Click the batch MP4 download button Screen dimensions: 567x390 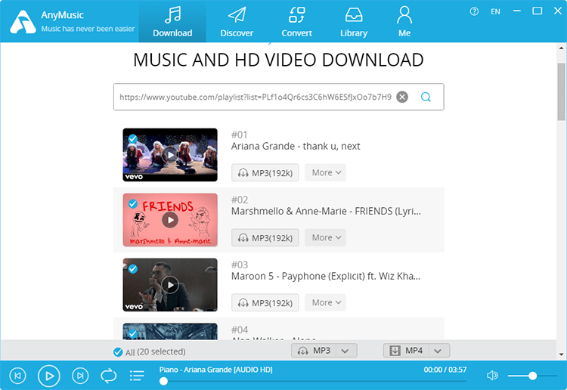click(x=406, y=351)
